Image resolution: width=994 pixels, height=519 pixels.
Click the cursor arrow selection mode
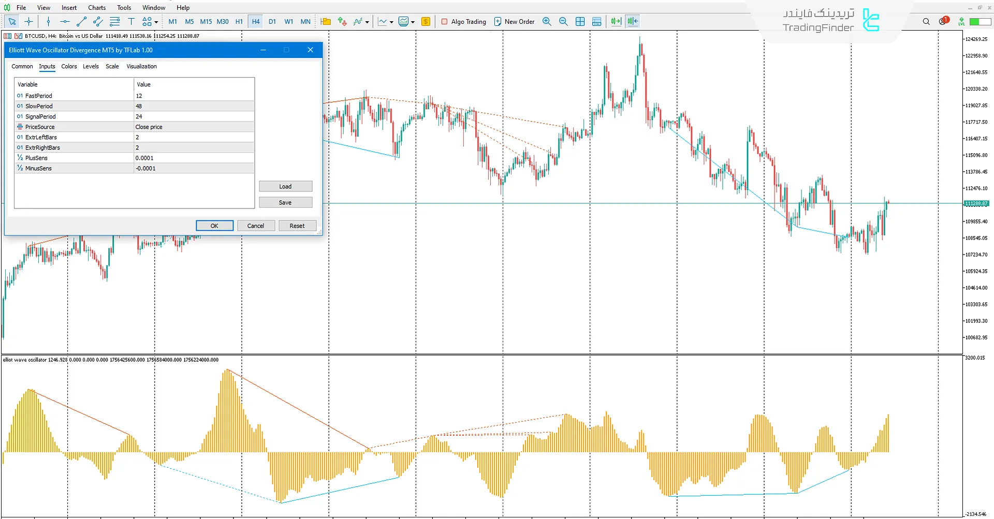point(12,22)
